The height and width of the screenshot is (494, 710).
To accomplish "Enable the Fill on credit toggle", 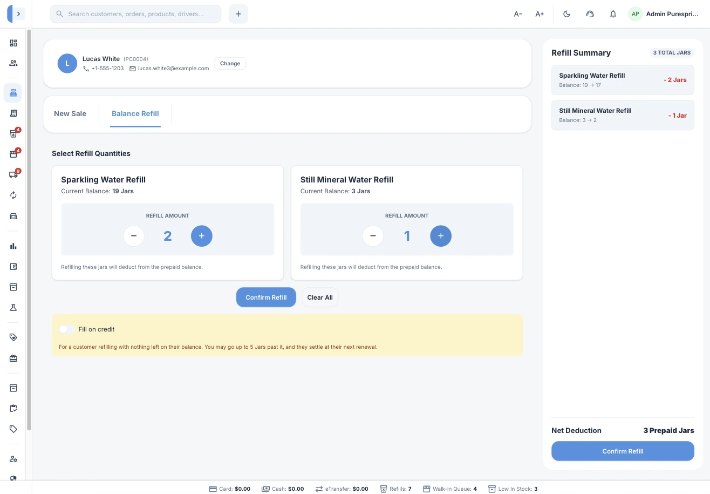I will tap(67, 329).
